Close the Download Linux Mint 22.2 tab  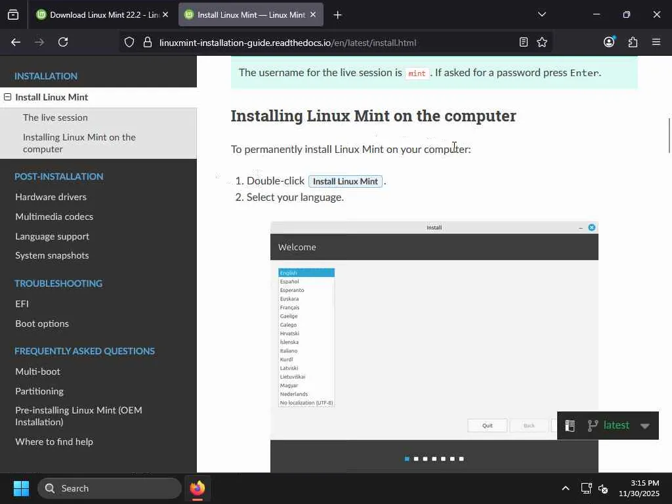(165, 14)
